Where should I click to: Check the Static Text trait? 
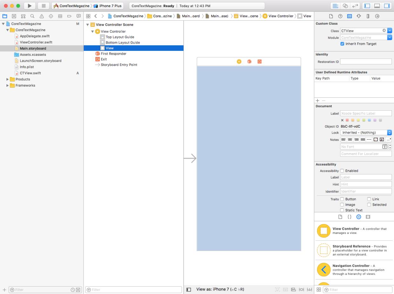[x=342, y=210]
